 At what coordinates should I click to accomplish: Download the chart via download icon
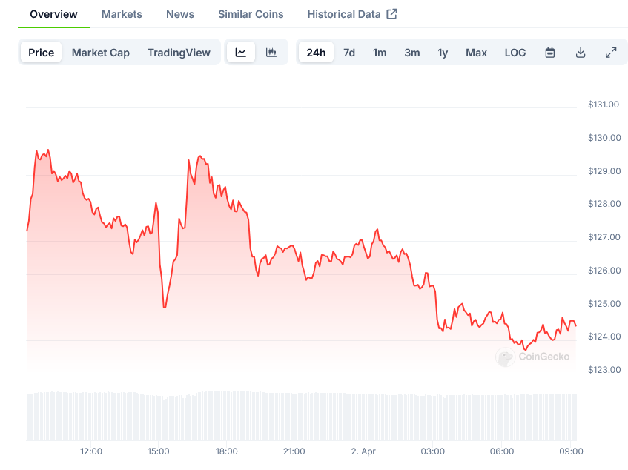[x=581, y=52]
